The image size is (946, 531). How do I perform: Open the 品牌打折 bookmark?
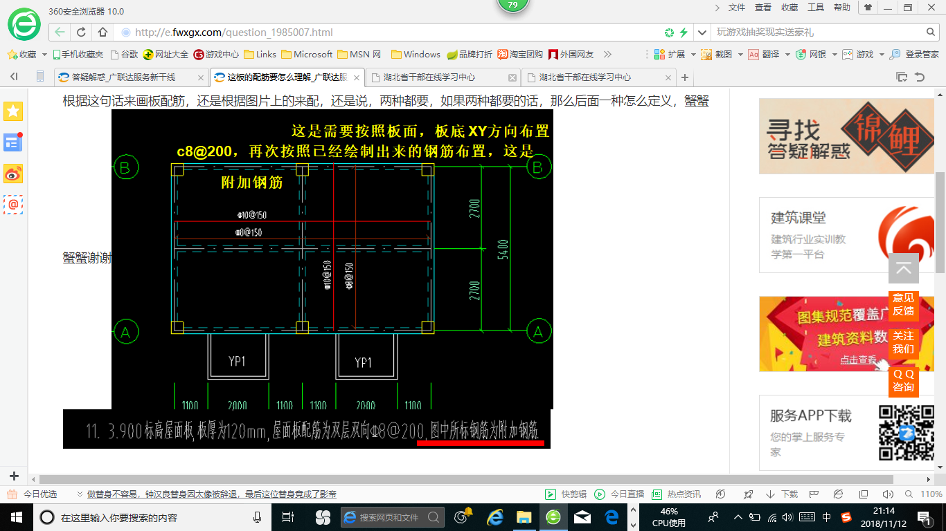click(x=470, y=54)
